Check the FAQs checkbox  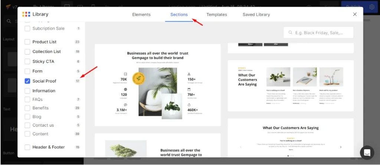[x=27, y=99]
